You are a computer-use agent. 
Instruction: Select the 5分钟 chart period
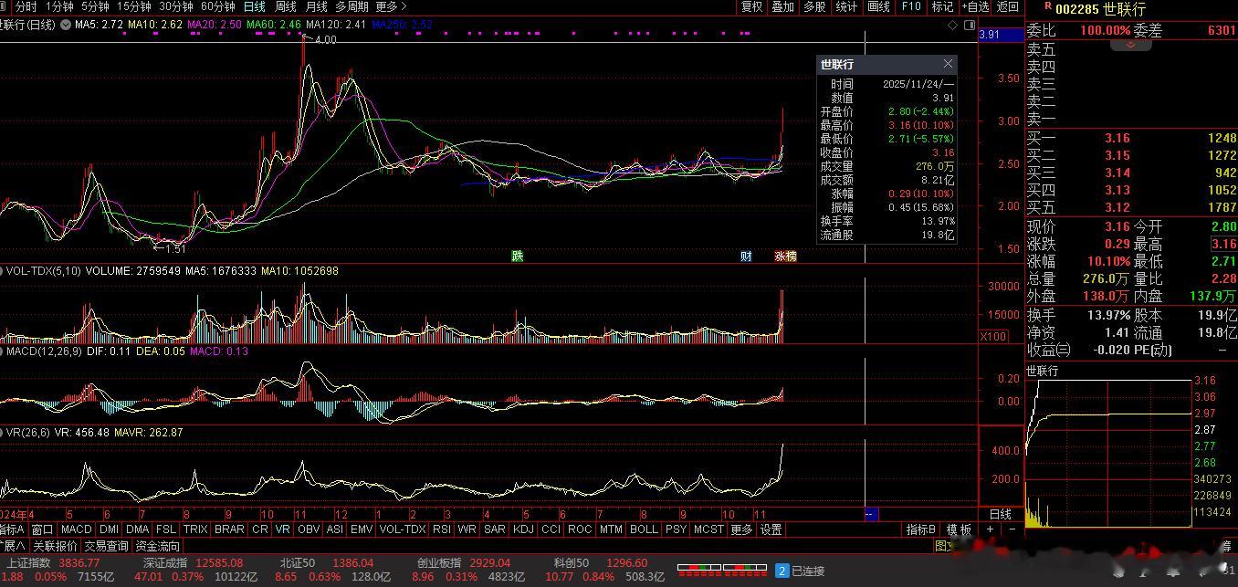pyautogui.click(x=95, y=6)
